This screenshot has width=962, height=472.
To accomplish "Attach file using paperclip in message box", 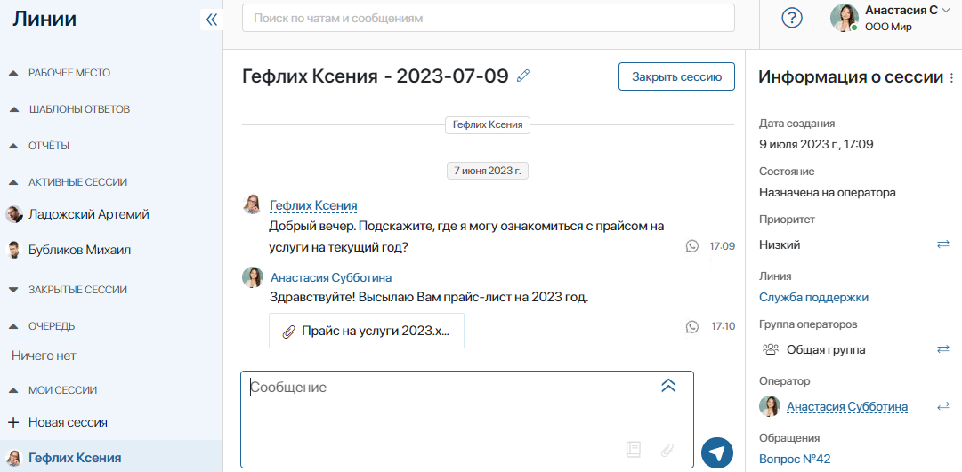I will [667, 450].
